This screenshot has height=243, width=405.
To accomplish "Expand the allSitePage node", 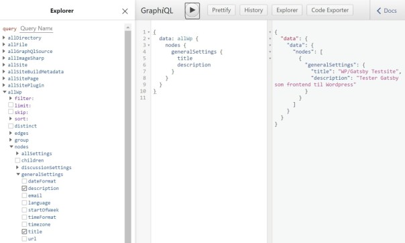I will (x=4, y=79).
